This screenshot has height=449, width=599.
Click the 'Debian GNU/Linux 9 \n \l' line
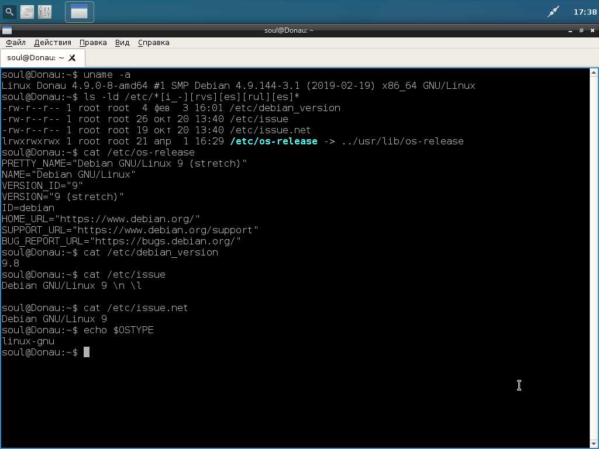click(x=71, y=285)
